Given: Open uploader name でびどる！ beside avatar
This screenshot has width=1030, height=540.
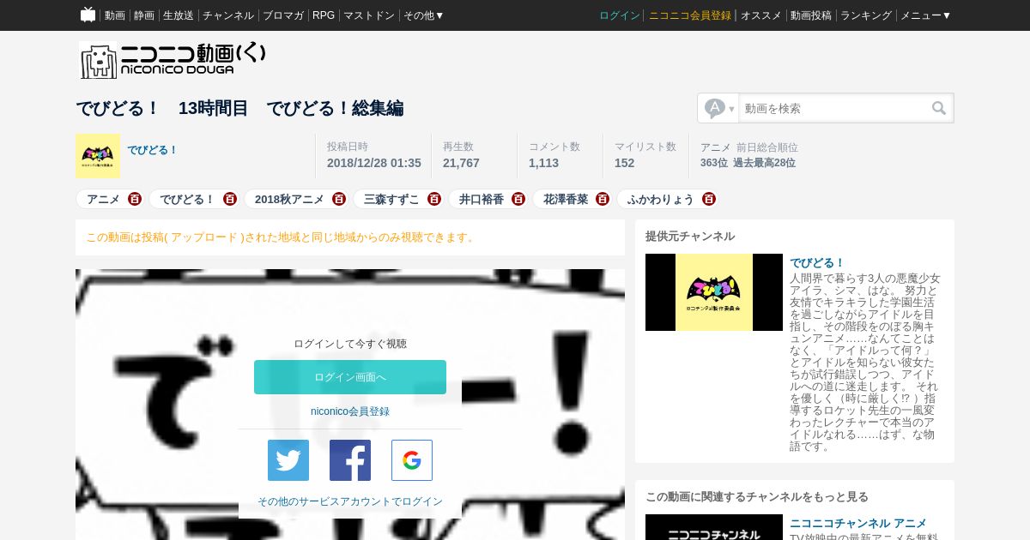Looking at the screenshot, I should (x=153, y=150).
